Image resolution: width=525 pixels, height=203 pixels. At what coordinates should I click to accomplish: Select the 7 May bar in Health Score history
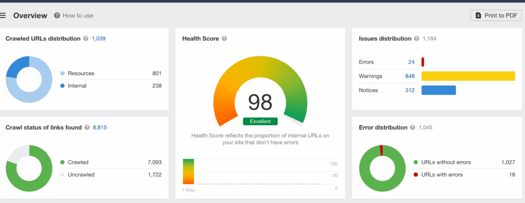coord(189,172)
